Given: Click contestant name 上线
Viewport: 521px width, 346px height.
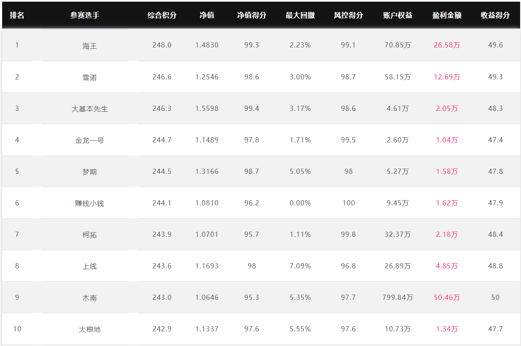Looking at the screenshot, I should pyautogui.click(x=90, y=266).
